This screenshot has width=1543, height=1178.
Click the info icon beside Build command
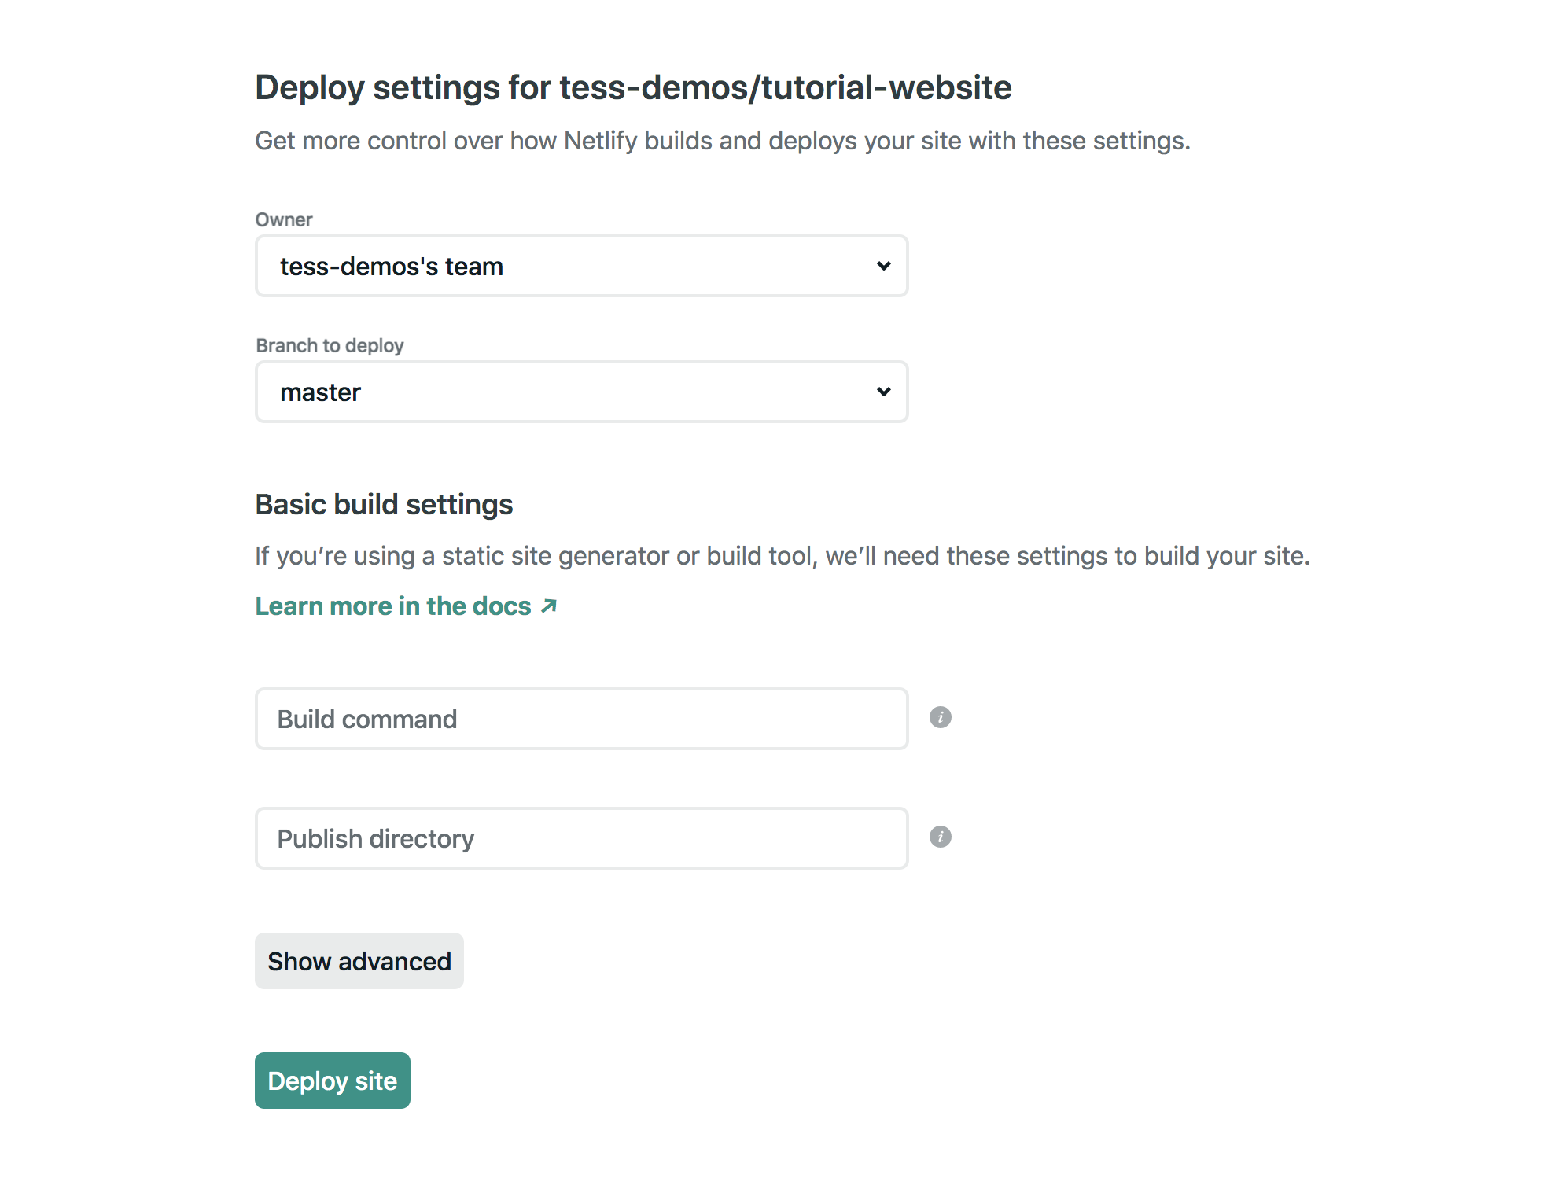pyautogui.click(x=940, y=717)
